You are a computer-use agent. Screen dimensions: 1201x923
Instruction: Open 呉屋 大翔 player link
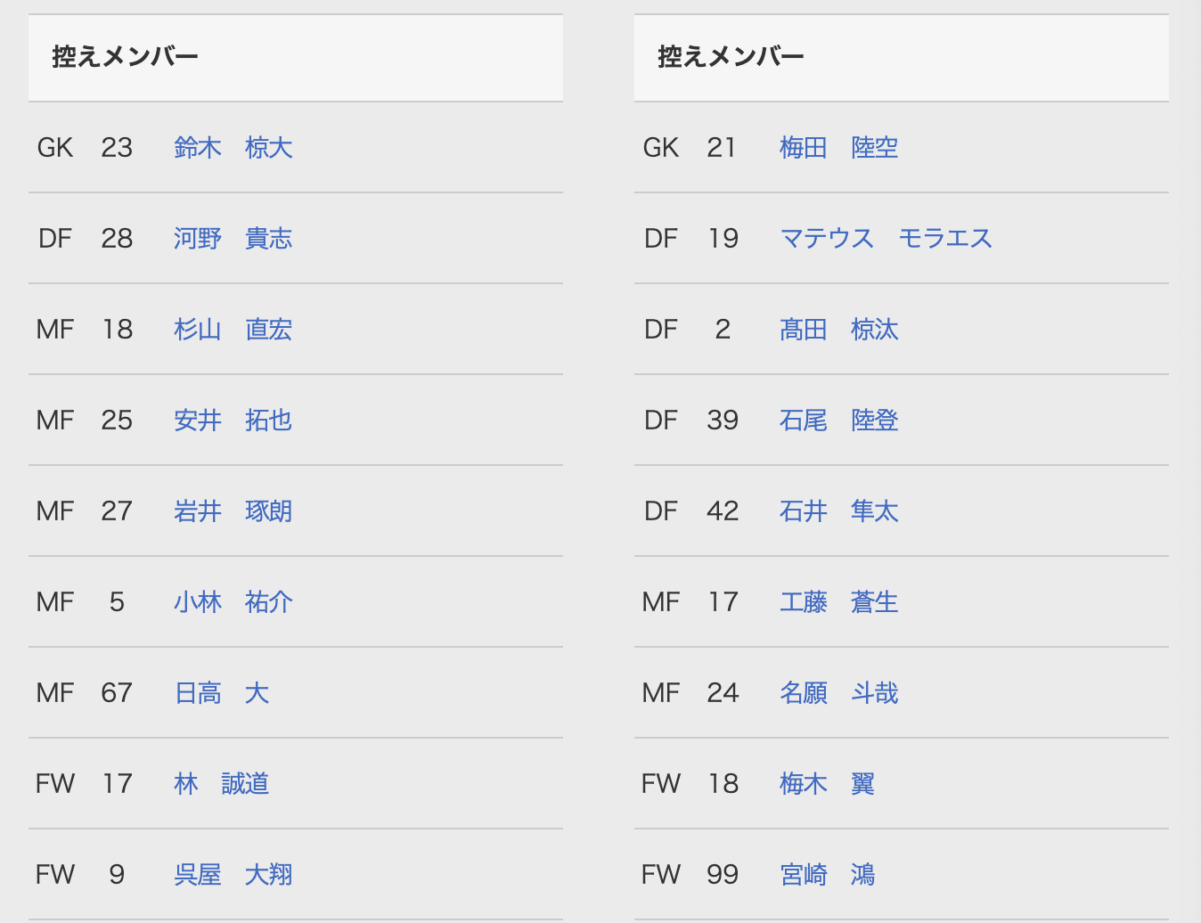click(233, 875)
